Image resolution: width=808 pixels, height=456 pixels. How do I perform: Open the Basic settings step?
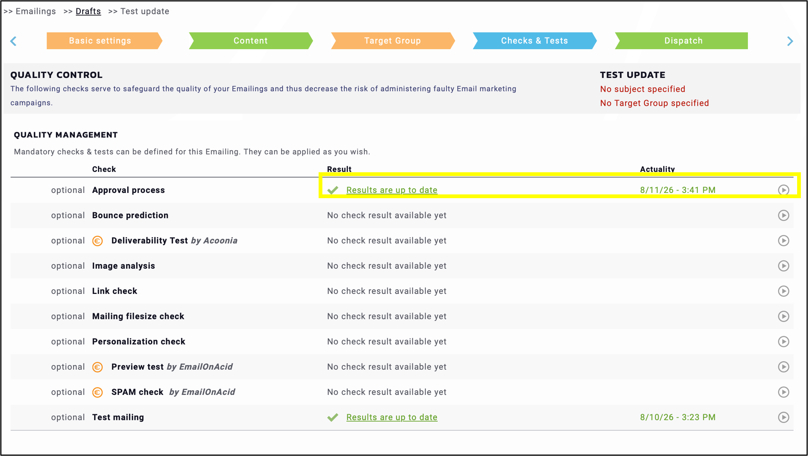104,41
